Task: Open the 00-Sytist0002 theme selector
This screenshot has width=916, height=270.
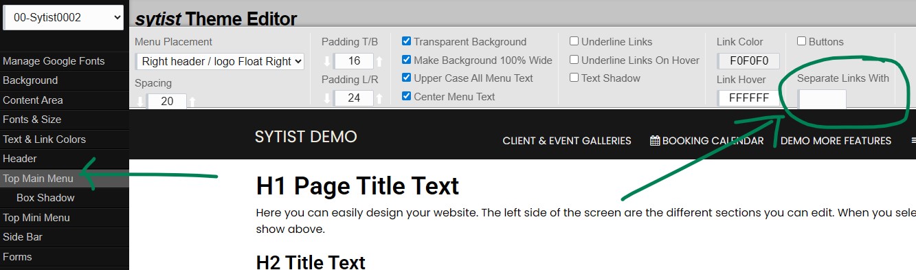Action: pos(63,18)
